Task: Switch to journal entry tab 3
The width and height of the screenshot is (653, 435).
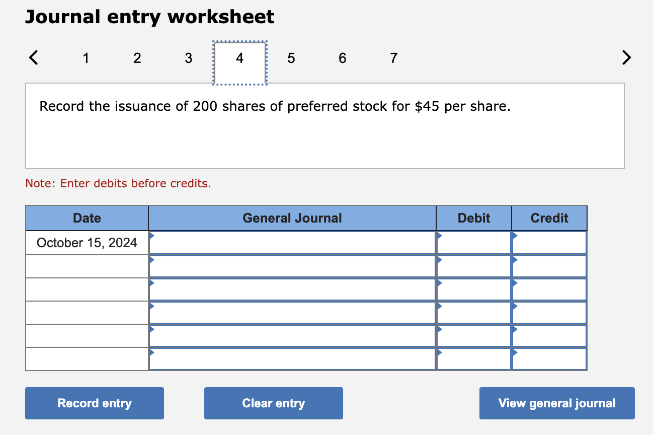Action: click(188, 58)
